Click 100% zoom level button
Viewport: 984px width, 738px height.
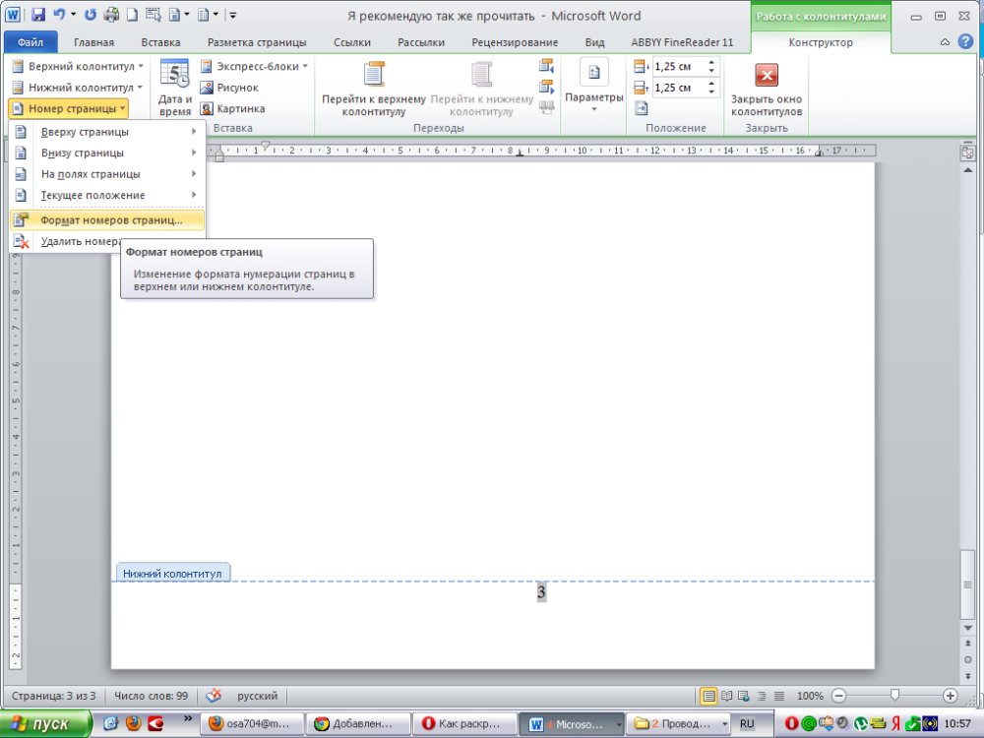click(810, 696)
